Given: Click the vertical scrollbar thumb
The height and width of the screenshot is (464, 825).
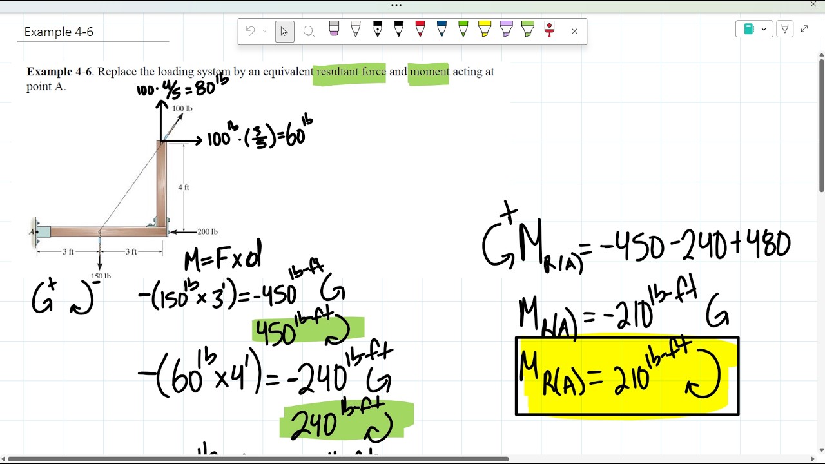Looking at the screenshot, I should (x=821, y=126).
